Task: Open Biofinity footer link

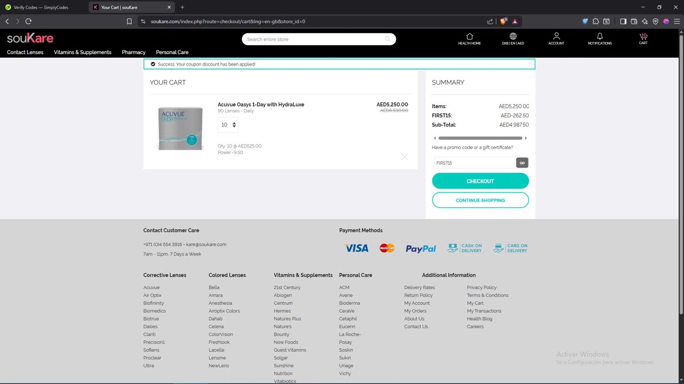Action: [154, 303]
